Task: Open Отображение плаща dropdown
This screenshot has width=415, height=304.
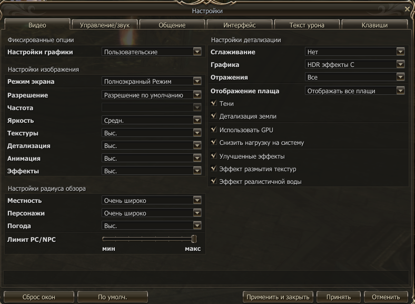Action: (x=354, y=91)
